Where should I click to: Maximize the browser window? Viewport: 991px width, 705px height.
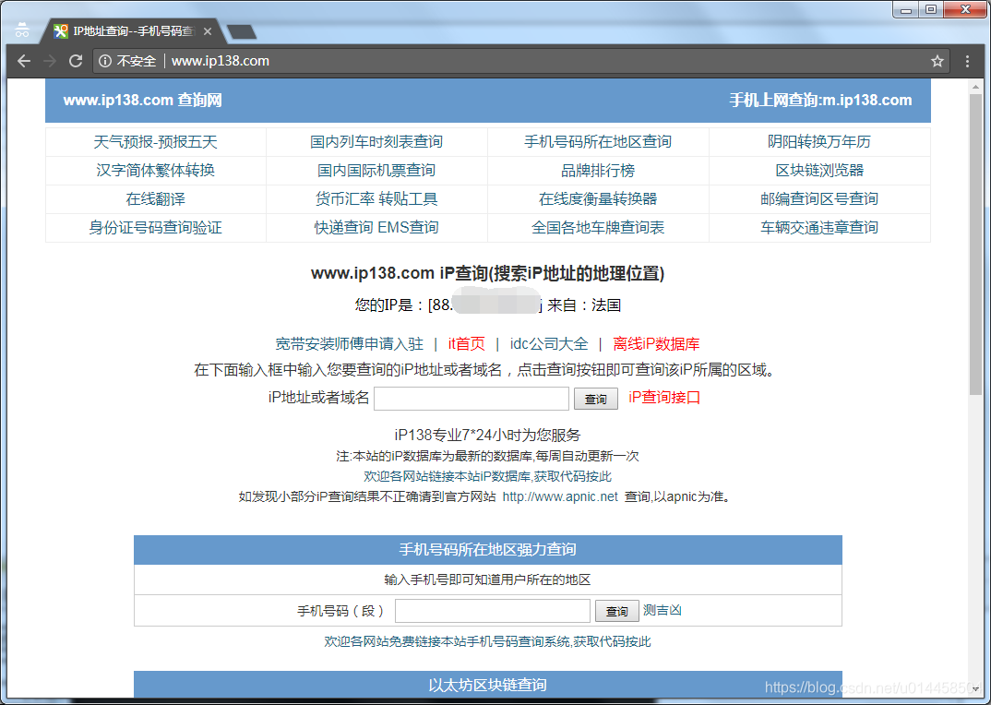931,9
